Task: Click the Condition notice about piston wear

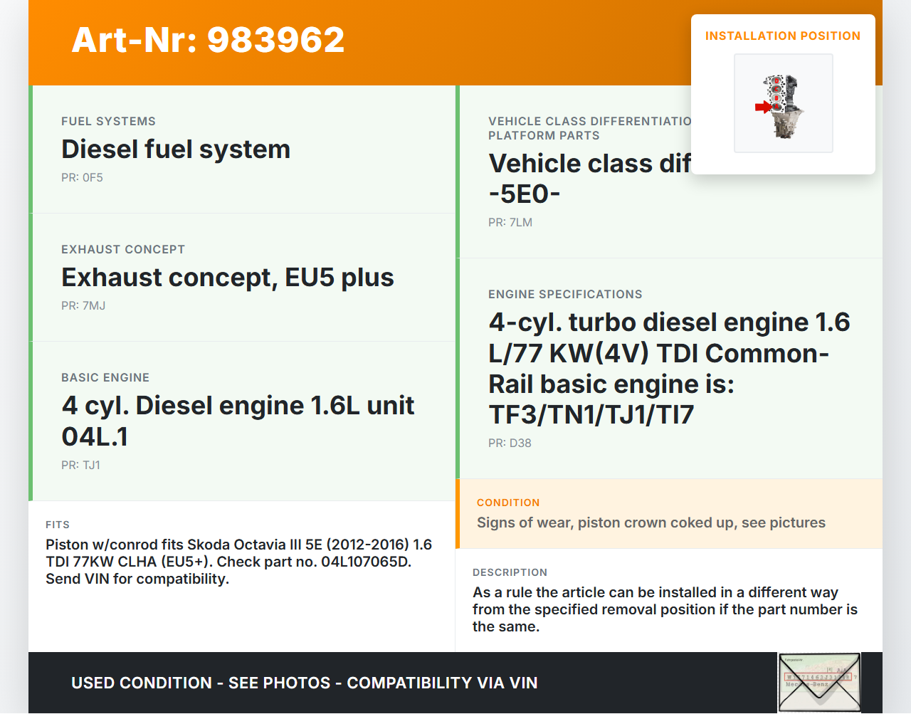Action: coord(651,523)
